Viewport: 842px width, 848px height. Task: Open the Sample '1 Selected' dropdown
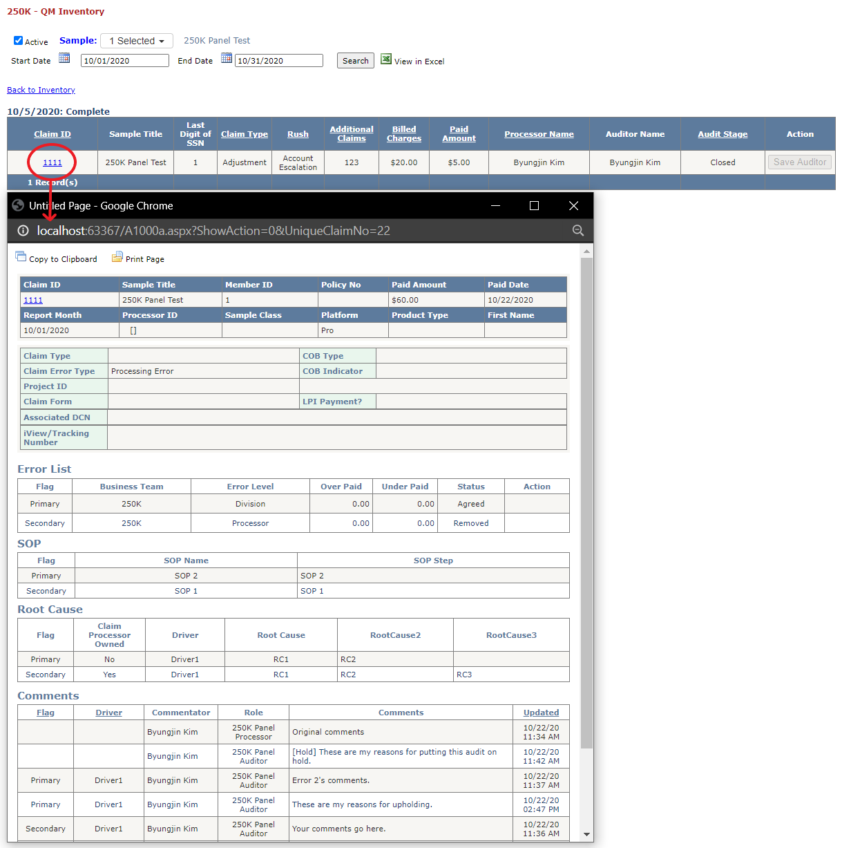click(137, 41)
